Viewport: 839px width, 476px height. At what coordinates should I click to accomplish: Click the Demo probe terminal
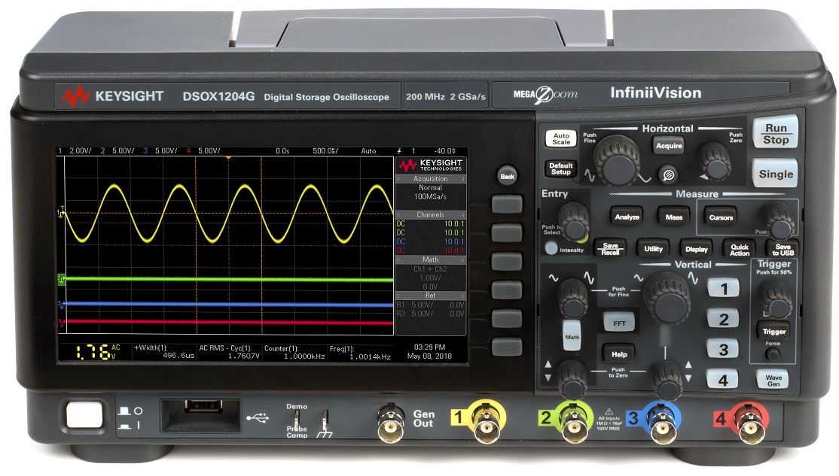click(297, 418)
